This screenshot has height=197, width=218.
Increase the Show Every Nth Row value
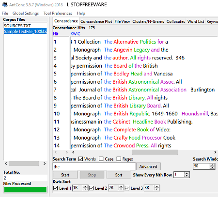[187, 173]
